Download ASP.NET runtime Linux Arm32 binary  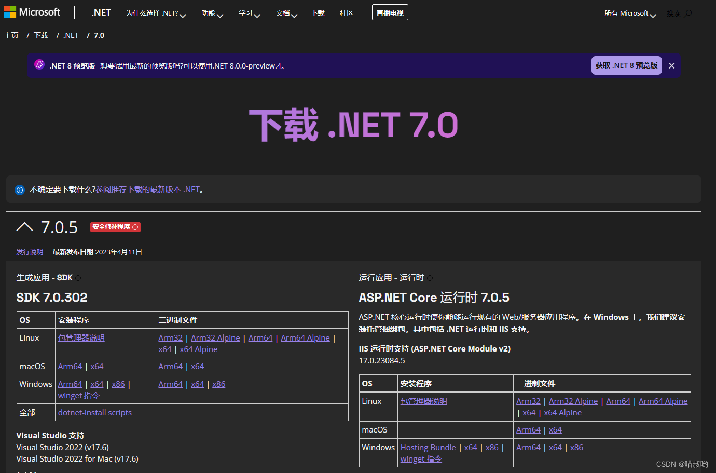[528, 401]
